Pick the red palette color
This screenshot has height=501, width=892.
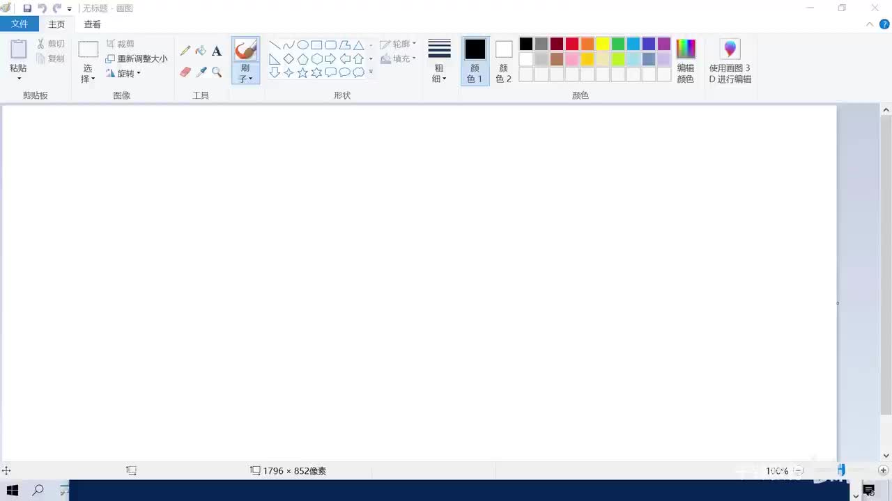coord(572,44)
